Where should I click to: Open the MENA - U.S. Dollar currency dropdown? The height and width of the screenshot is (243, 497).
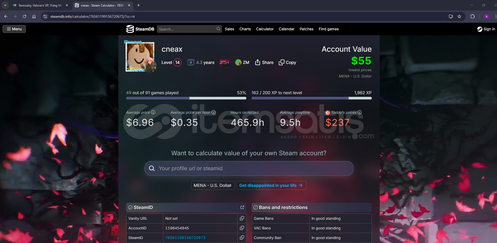coord(213,185)
